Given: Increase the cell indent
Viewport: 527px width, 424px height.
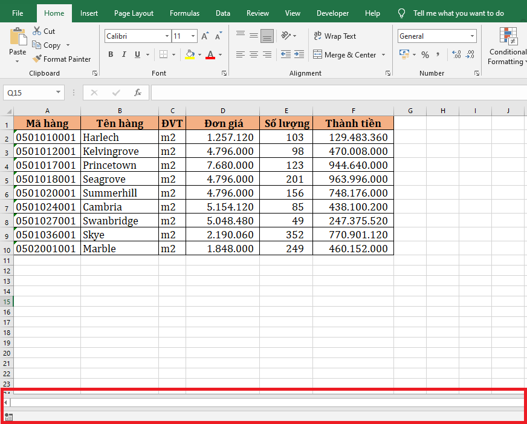Looking at the screenshot, I should point(299,55).
